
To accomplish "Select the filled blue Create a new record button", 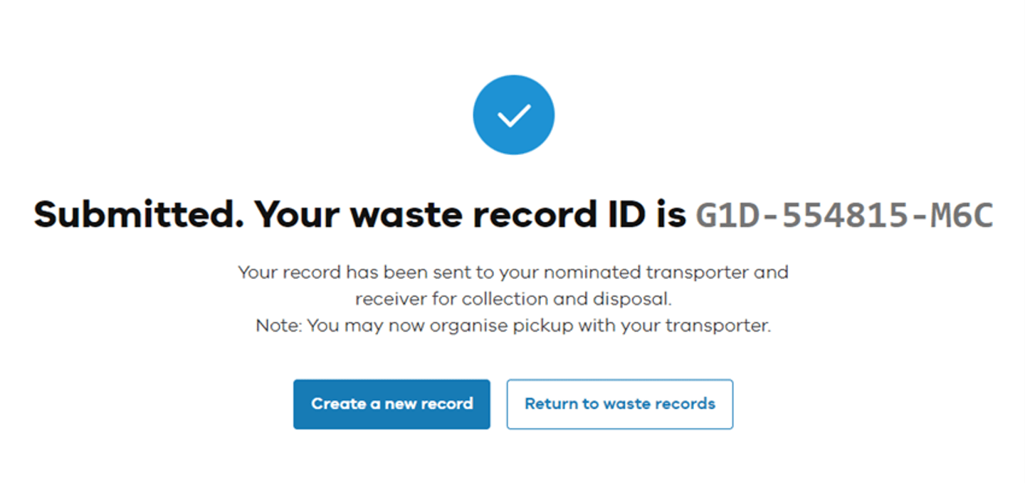I will pos(391,404).
